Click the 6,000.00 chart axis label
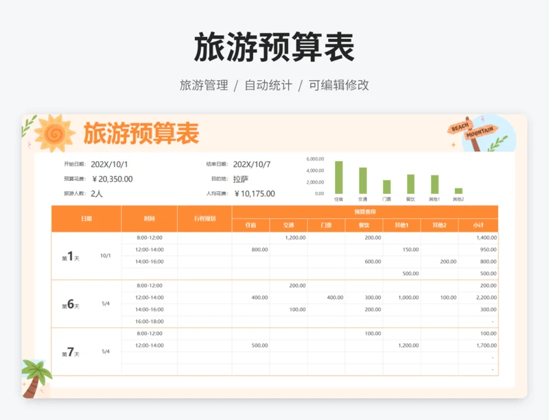This screenshot has width=549, height=420. (315, 159)
